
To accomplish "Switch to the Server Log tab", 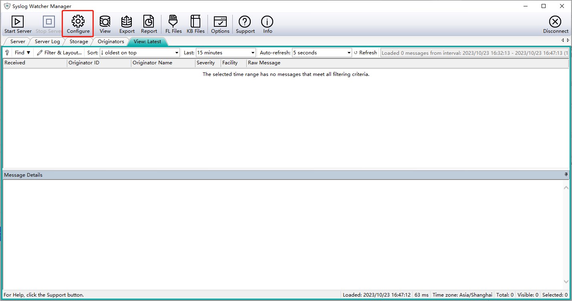I will pos(47,42).
